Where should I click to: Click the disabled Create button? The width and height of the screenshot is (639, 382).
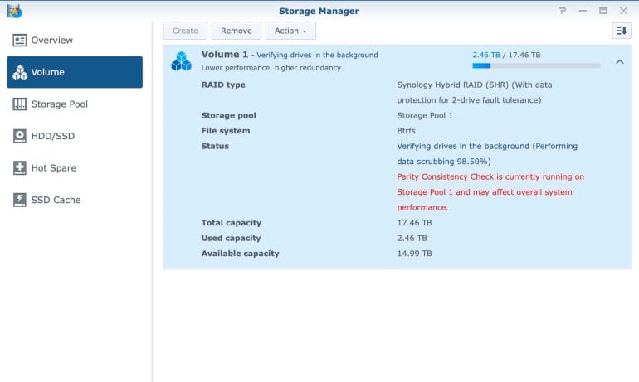coord(185,31)
